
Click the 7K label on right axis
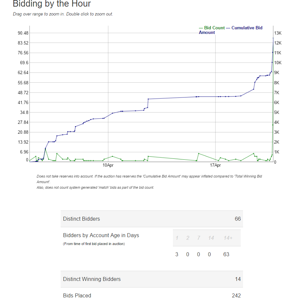[x=277, y=93]
